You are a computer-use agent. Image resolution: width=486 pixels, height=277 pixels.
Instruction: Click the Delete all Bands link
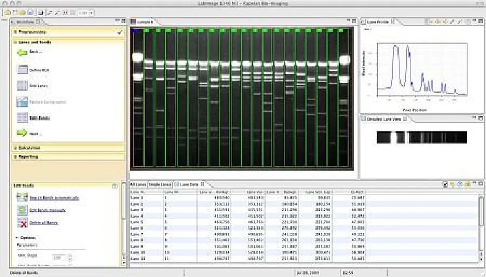tap(44, 223)
